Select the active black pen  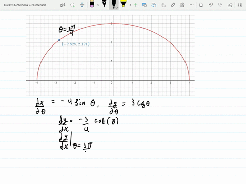113,4
